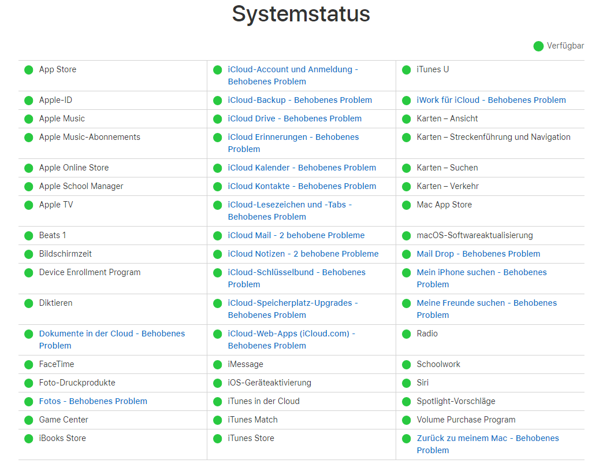Open iCloud-Web-Apps (iCloud.com) issue link
The image size is (592, 463).
point(292,339)
